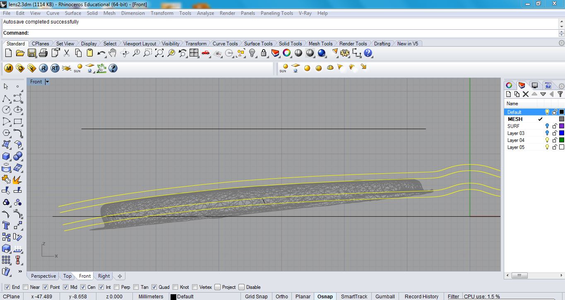
Task: Select the MESH layer row
Action: tap(534, 119)
